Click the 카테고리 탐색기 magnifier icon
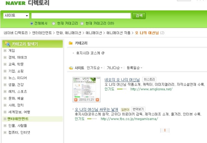Screen dimensions: 207x143 pyautogui.click(x=8, y=44)
